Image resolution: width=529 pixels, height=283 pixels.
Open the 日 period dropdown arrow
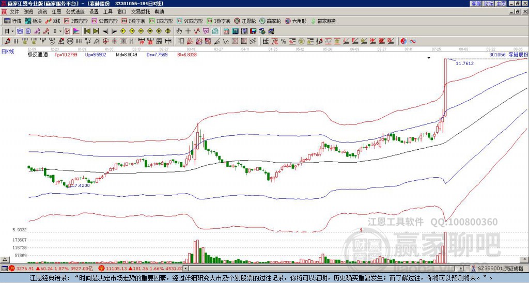pos(12,32)
